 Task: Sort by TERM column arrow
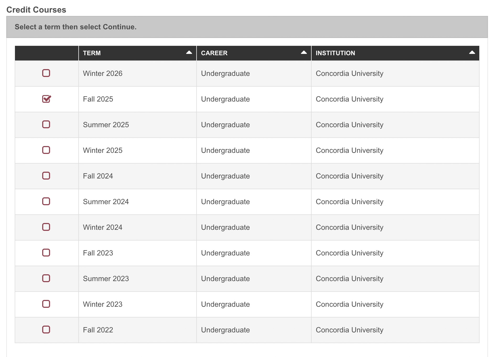point(189,53)
